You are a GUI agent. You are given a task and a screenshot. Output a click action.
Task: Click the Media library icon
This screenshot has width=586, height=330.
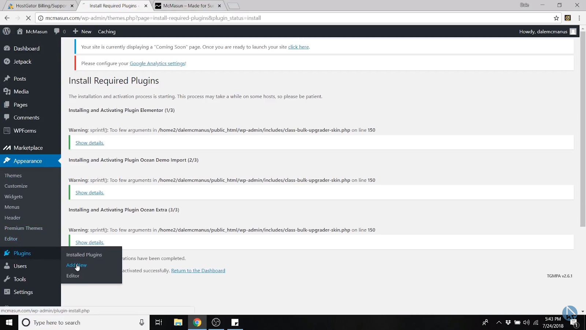[x=7, y=92]
